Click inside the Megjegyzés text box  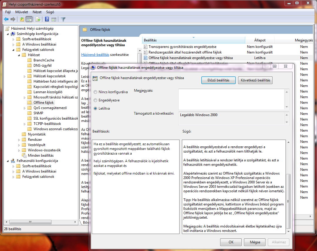(231, 99)
